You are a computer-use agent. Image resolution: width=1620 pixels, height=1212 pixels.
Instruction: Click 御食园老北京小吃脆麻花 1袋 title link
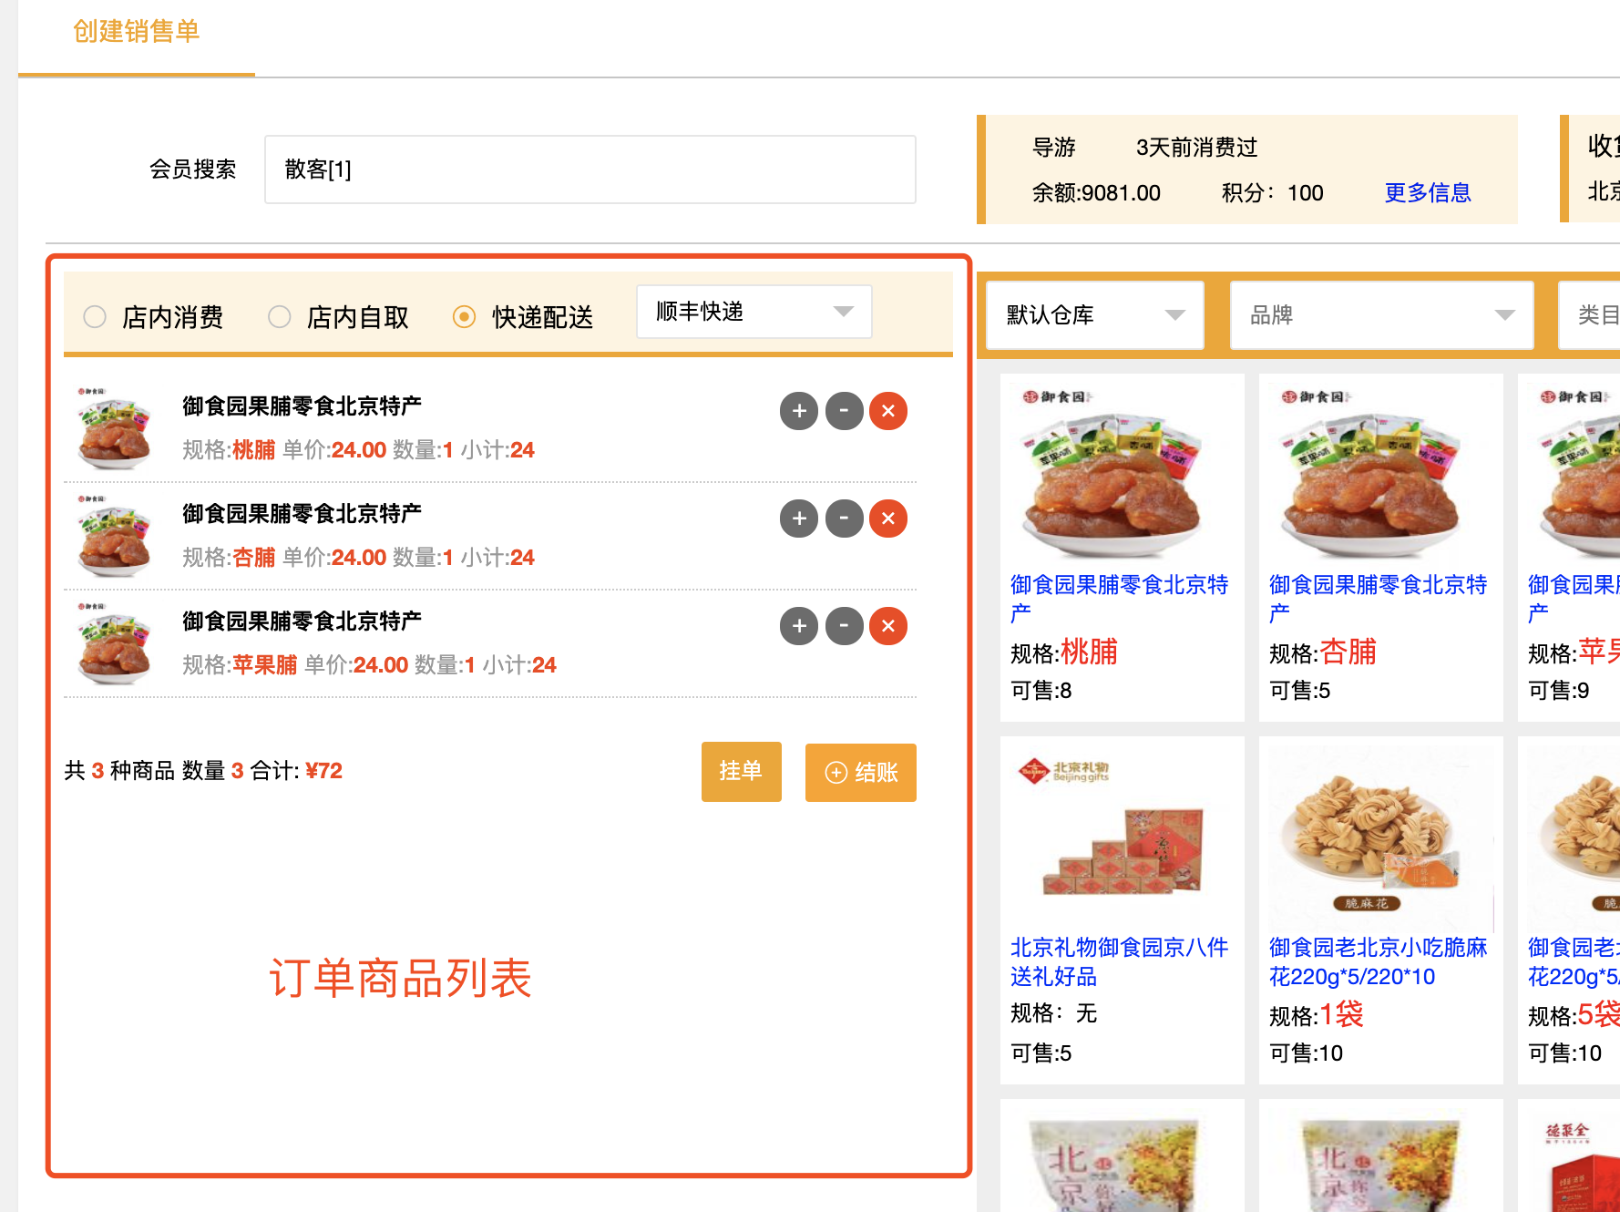pyautogui.click(x=1379, y=961)
